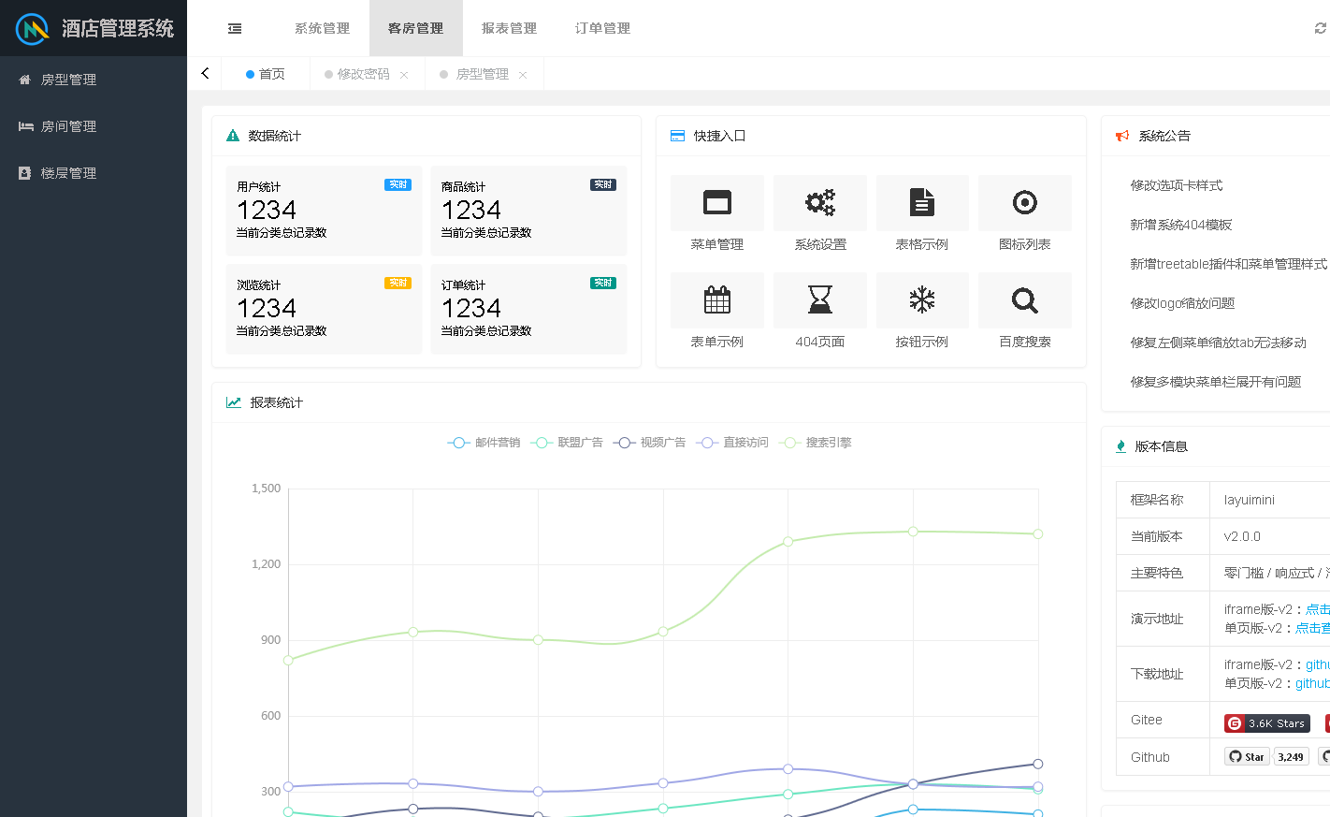Click the Gitee 3.6K Stars badge
1330x817 pixels.
[x=1267, y=723]
